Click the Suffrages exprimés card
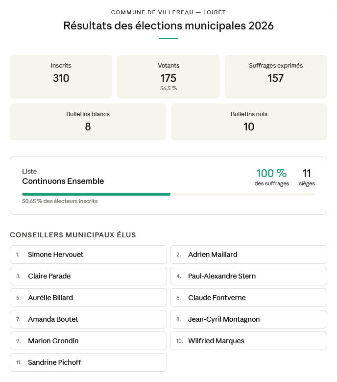This screenshot has width=337, height=382. tap(276, 76)
